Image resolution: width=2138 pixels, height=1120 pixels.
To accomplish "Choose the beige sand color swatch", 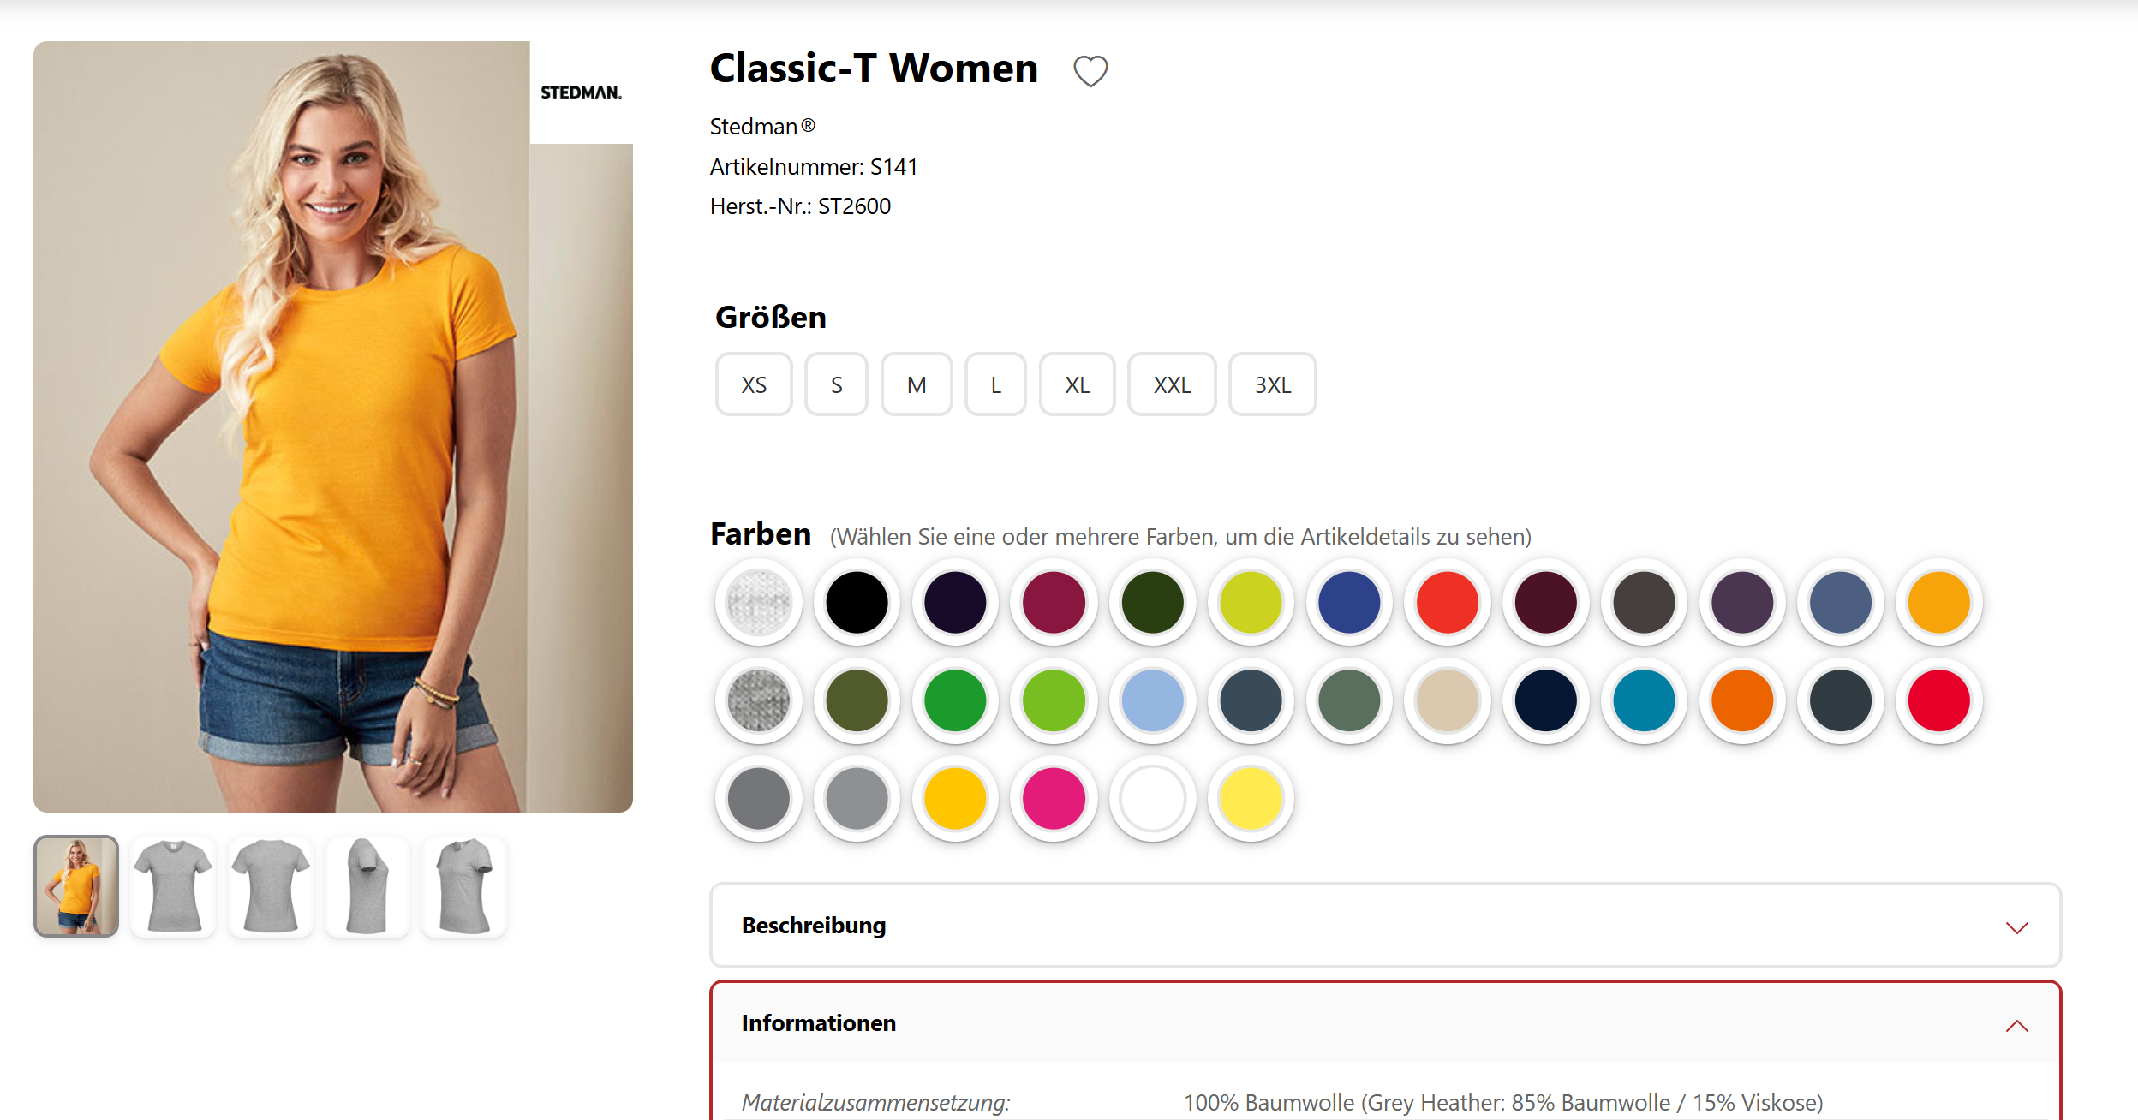I will click(x=1448, y=701).
